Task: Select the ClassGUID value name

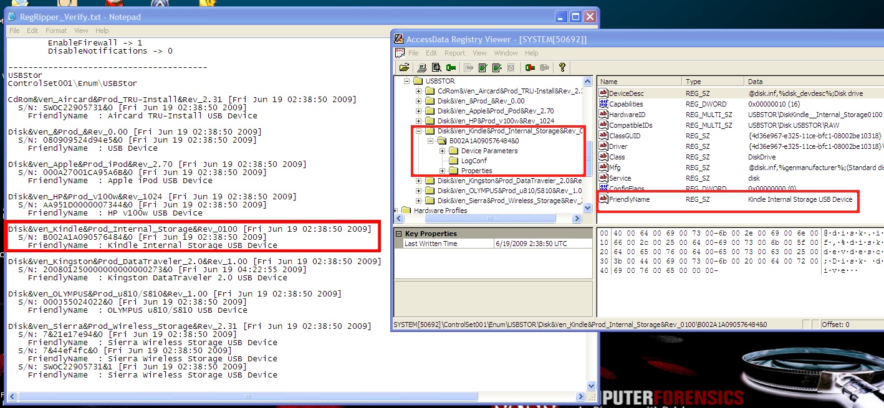Action: pos(627,136)
